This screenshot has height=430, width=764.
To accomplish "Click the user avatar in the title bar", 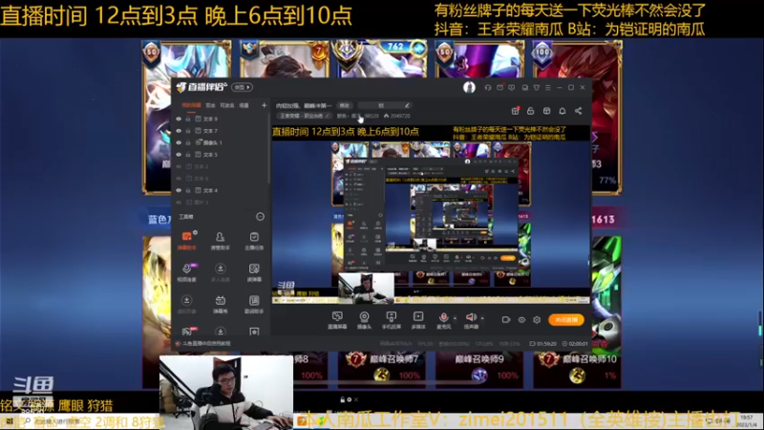I will [x=469, y=87].
